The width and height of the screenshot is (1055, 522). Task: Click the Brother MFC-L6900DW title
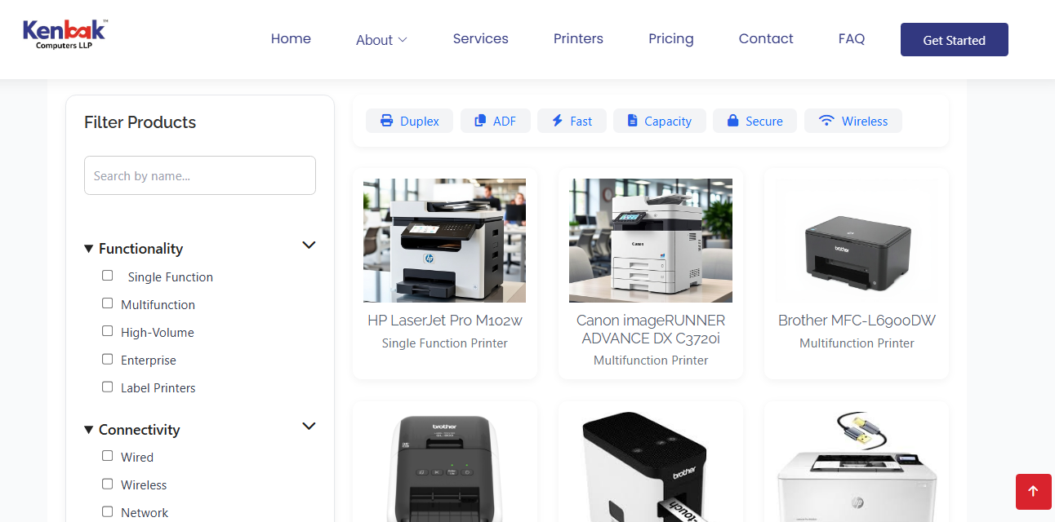(x=857, y=321)
